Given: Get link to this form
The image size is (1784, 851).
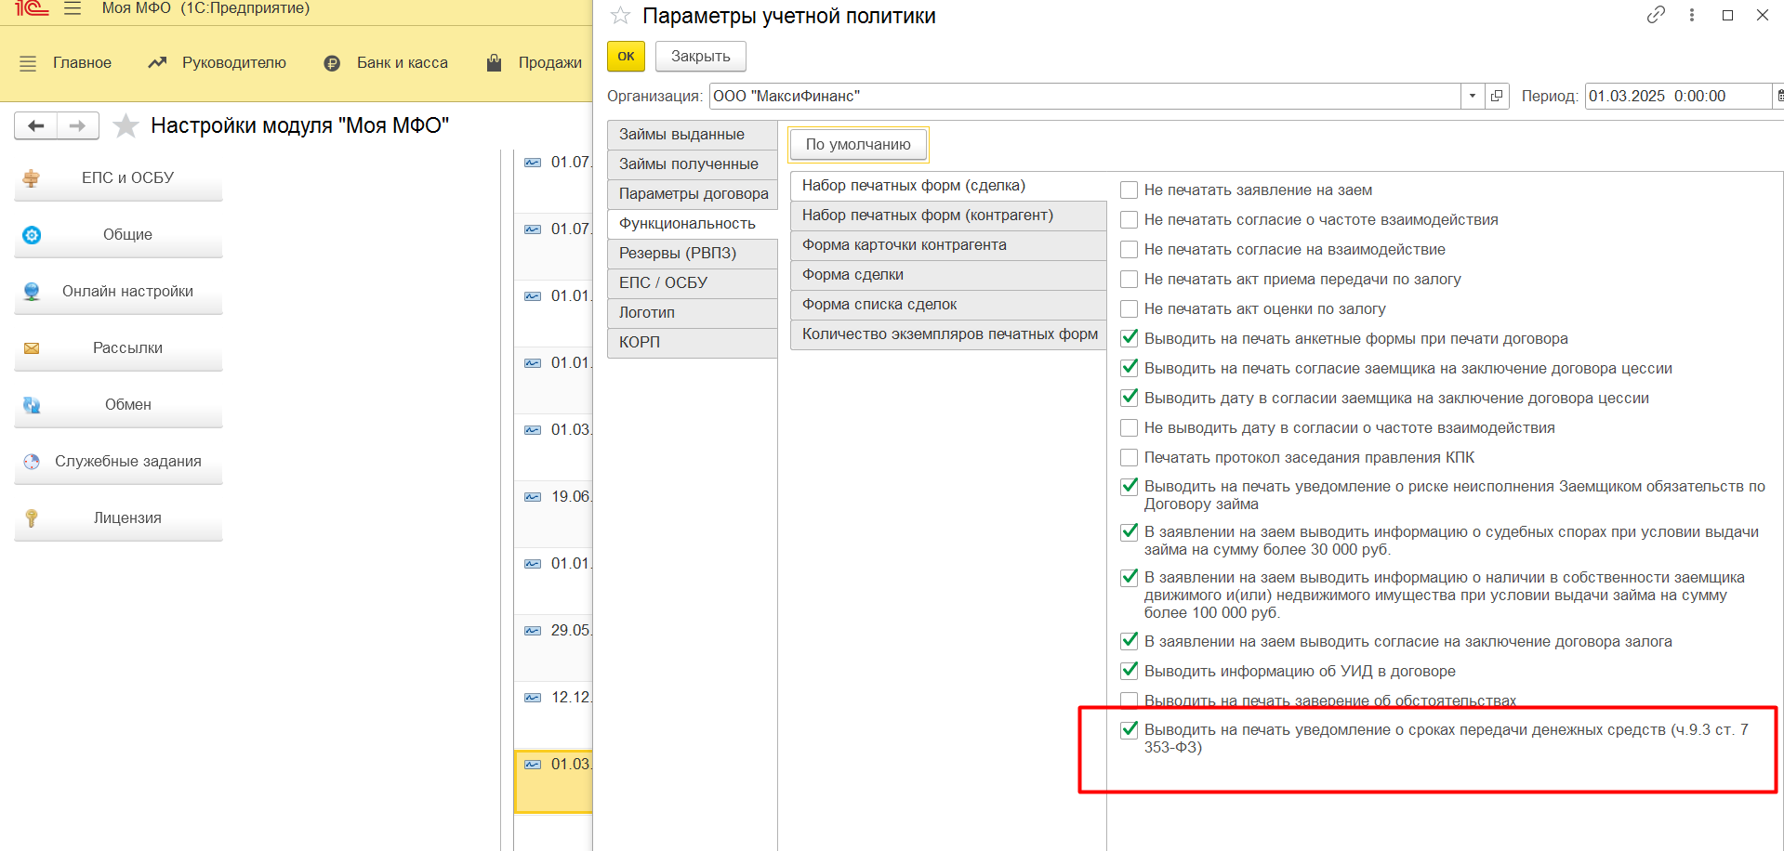Looking at the screenshot, I should [x=1656, y=15].
